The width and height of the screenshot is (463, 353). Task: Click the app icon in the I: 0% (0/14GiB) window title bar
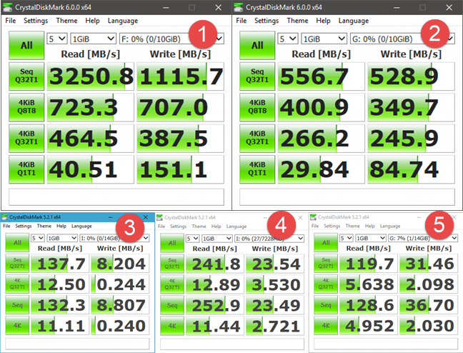pos(5,217)
